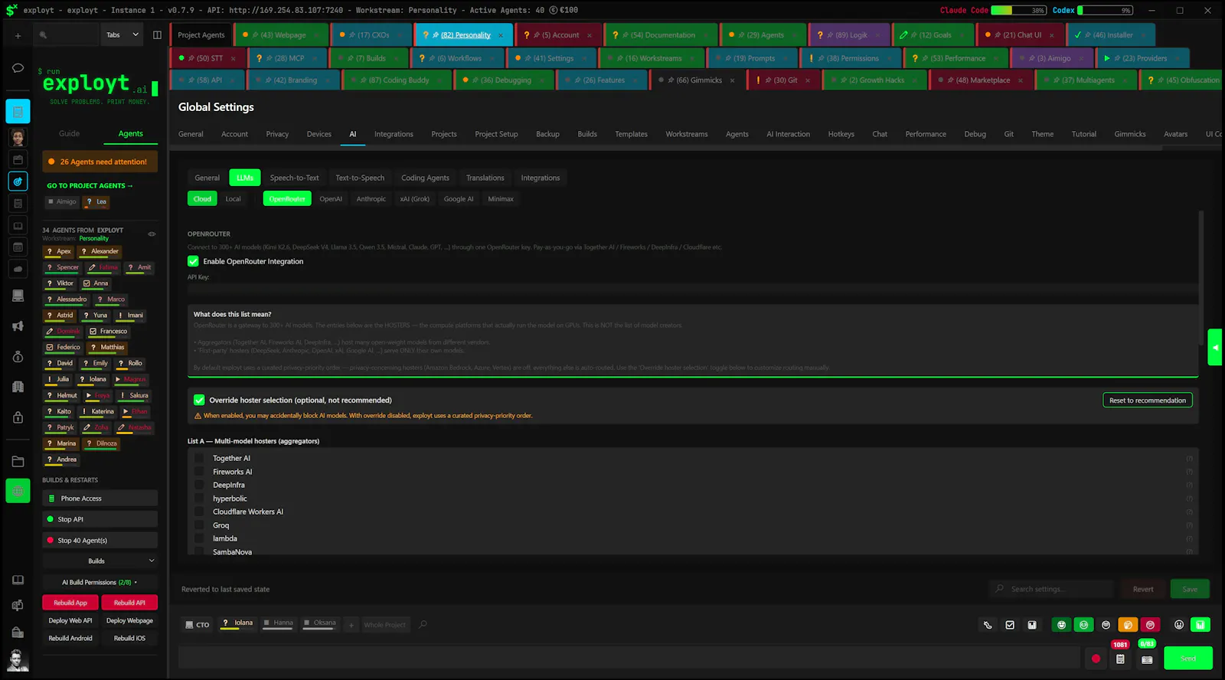Follow the GO TO PROJECT AGENTS link
The width and height of the screenshot is (1225, 680).
tap(90, 185)
